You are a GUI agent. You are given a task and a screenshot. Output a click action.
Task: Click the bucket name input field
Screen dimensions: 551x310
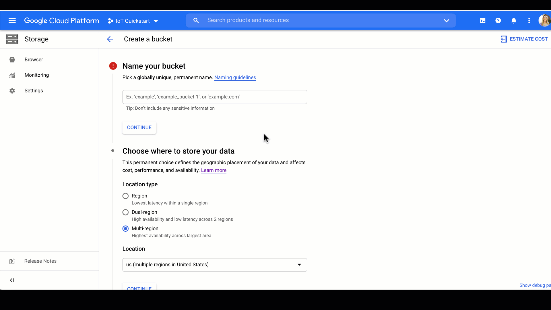click(215, 97)
